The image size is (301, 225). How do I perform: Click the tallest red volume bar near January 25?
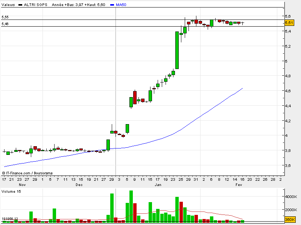pos(181,212)
